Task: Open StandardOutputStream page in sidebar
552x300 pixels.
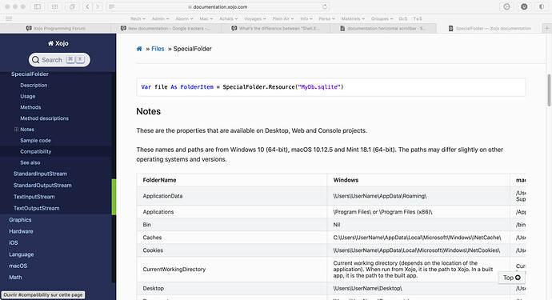Action: click(x=42, y=186)
